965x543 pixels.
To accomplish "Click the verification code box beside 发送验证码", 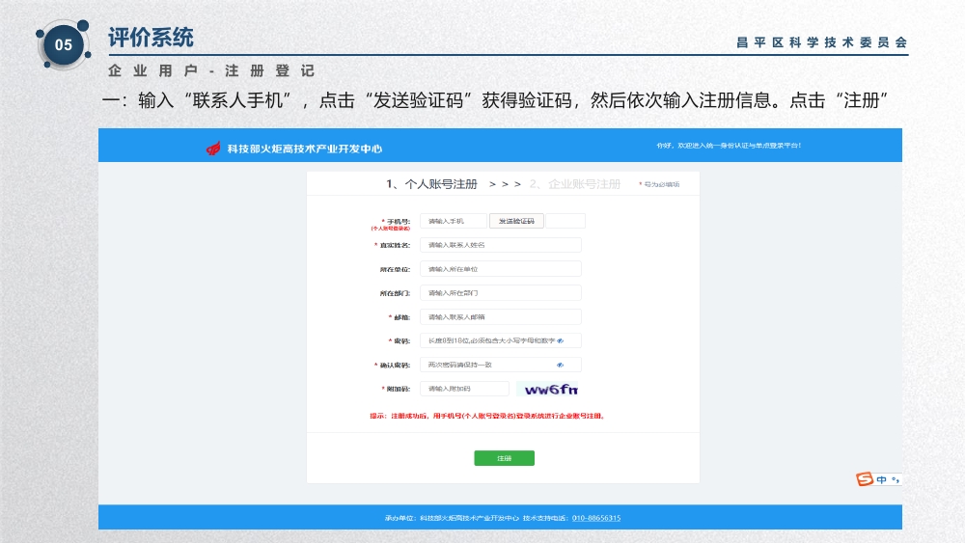I will click(565, 221).
